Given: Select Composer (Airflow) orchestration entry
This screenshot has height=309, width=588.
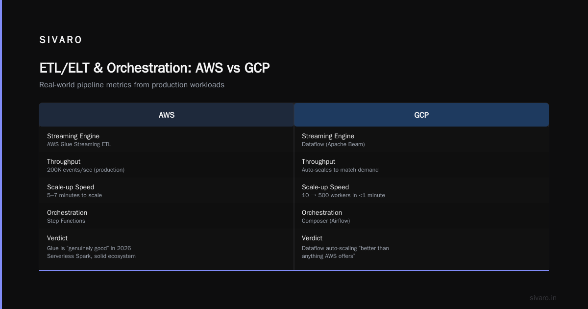Looking at the screenshot, I should click(x=326, y=221).
